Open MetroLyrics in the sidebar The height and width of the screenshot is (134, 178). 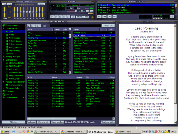tap(14, 79)
